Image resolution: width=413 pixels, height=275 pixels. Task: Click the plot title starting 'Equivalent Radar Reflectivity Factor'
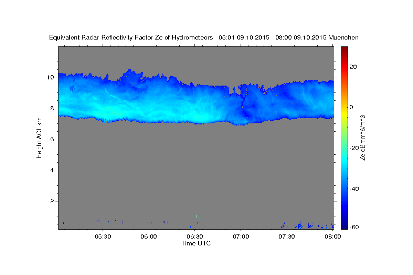[x=204, y=37]
